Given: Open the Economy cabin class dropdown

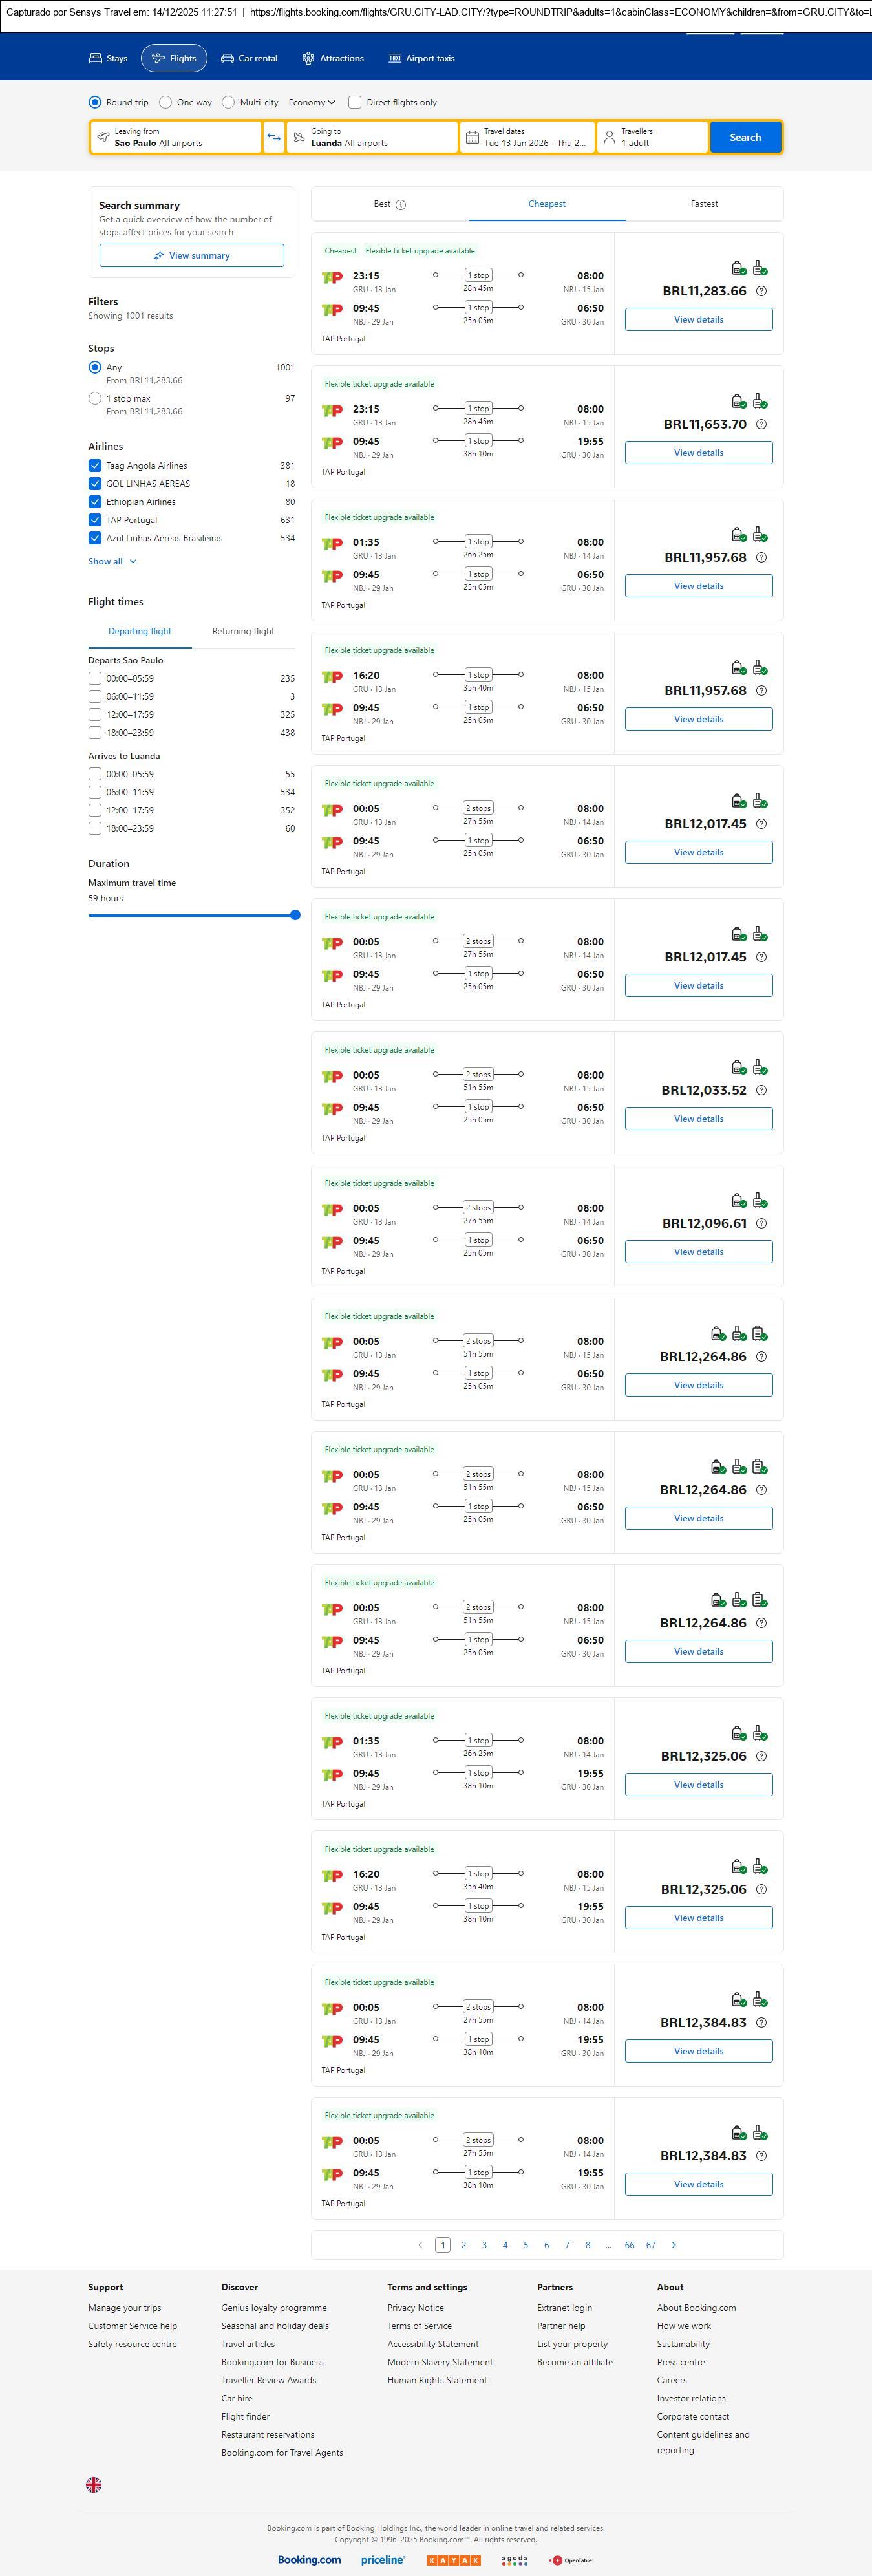Looking at the screenshot, I should 312,102.
